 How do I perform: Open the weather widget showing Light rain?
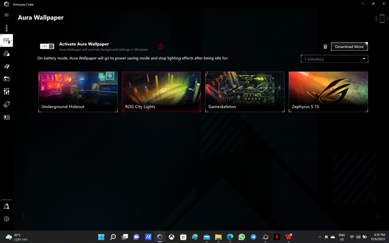click(17, 237)
